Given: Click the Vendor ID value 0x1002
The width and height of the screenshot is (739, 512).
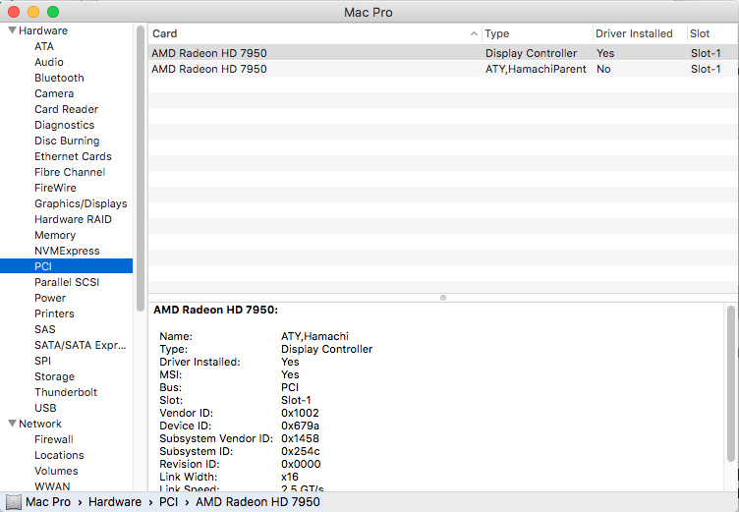Looking at the screenshot, I should tap(301, 413).
